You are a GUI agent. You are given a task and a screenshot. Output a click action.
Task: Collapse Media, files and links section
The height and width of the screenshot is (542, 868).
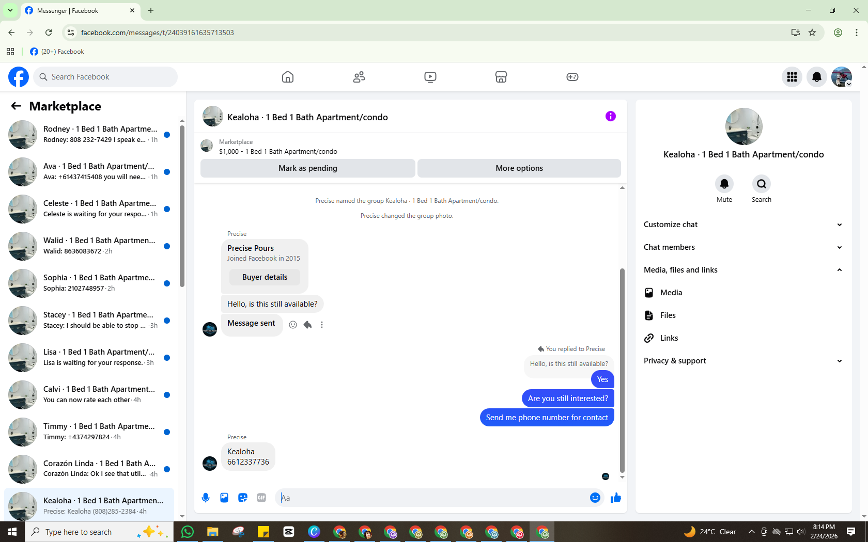[x=743, y=270]
